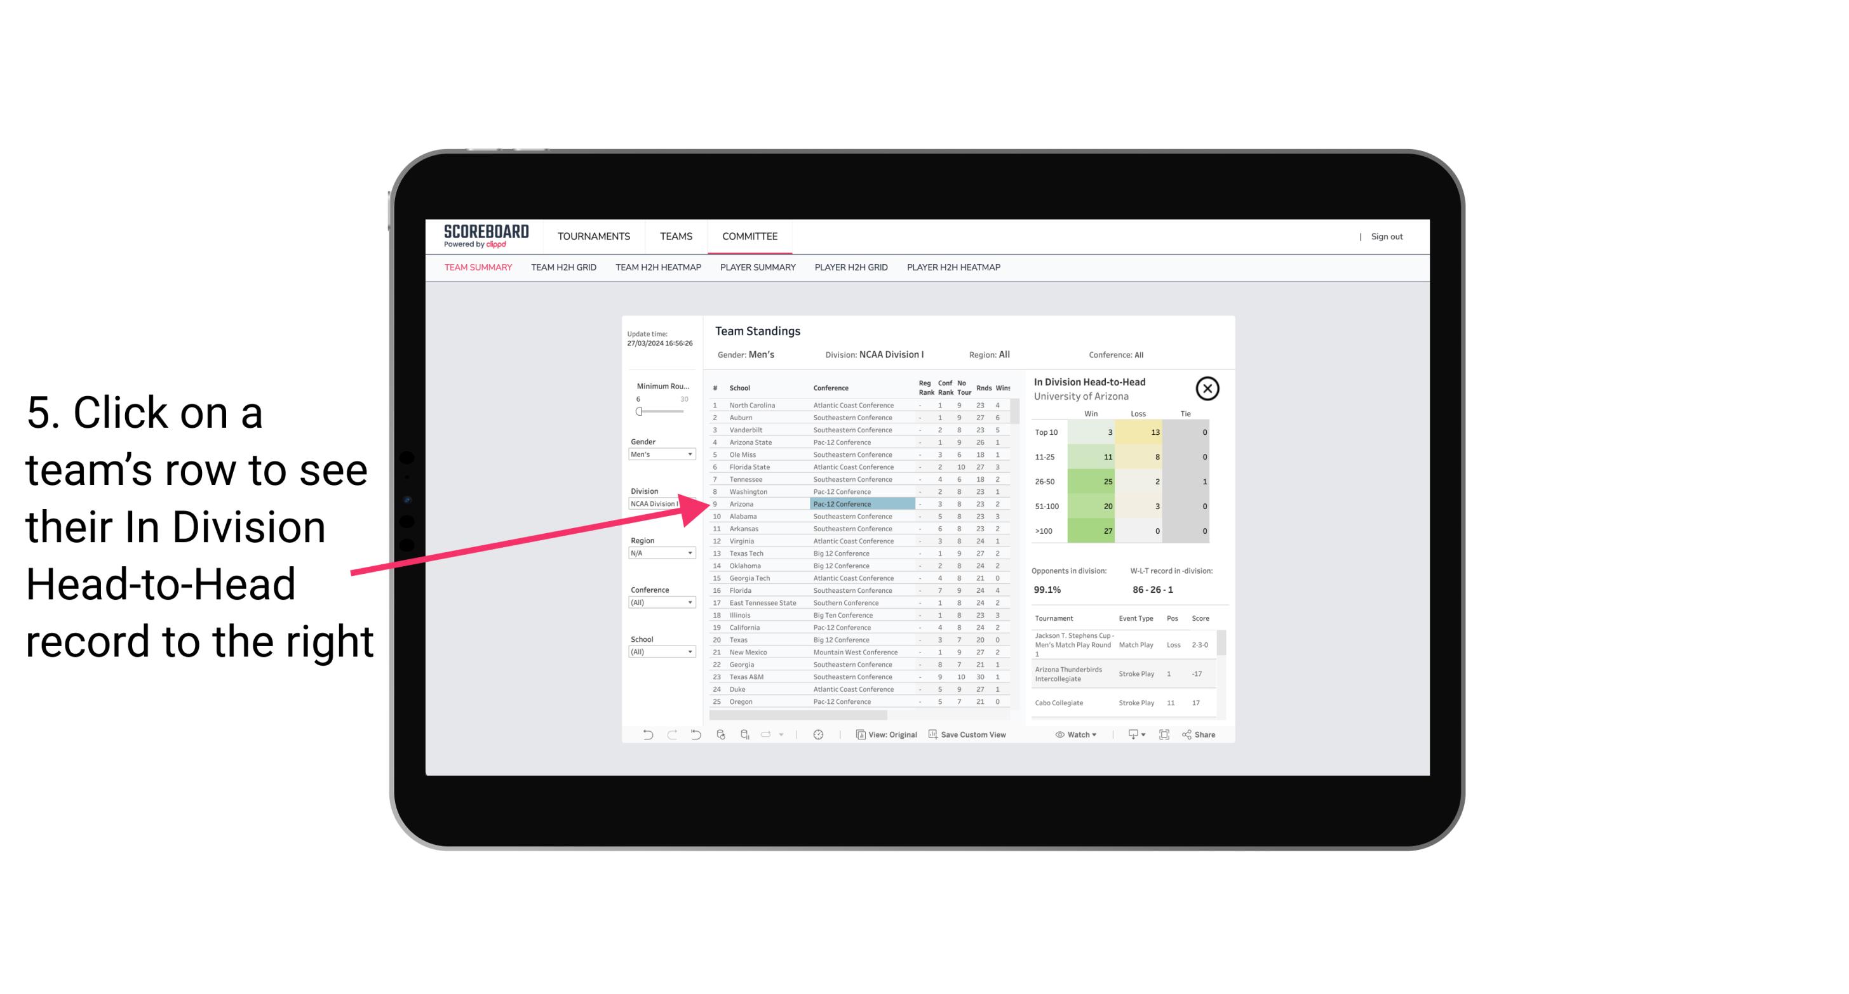Click the Save Custom View icon
This screenshot has height=994, width=1849.
coord(933,734)
